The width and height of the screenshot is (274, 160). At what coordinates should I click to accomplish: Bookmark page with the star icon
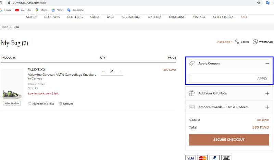click(259, 3)
